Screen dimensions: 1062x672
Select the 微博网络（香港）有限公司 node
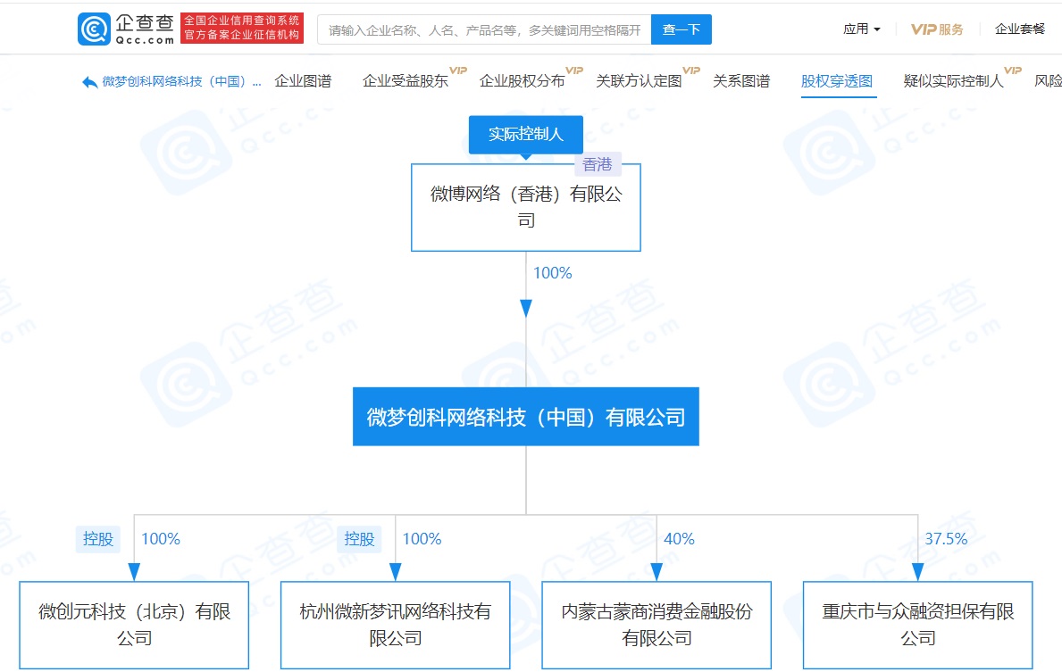click(526, 207)
